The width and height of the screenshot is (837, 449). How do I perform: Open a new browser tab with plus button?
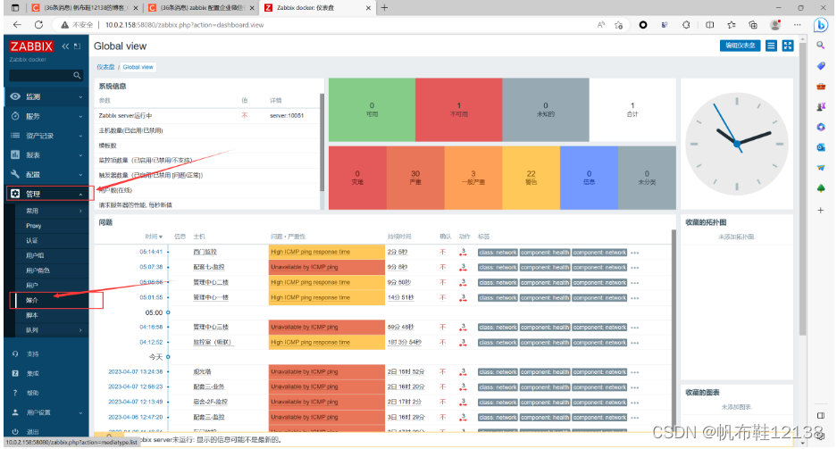point(384,7)
